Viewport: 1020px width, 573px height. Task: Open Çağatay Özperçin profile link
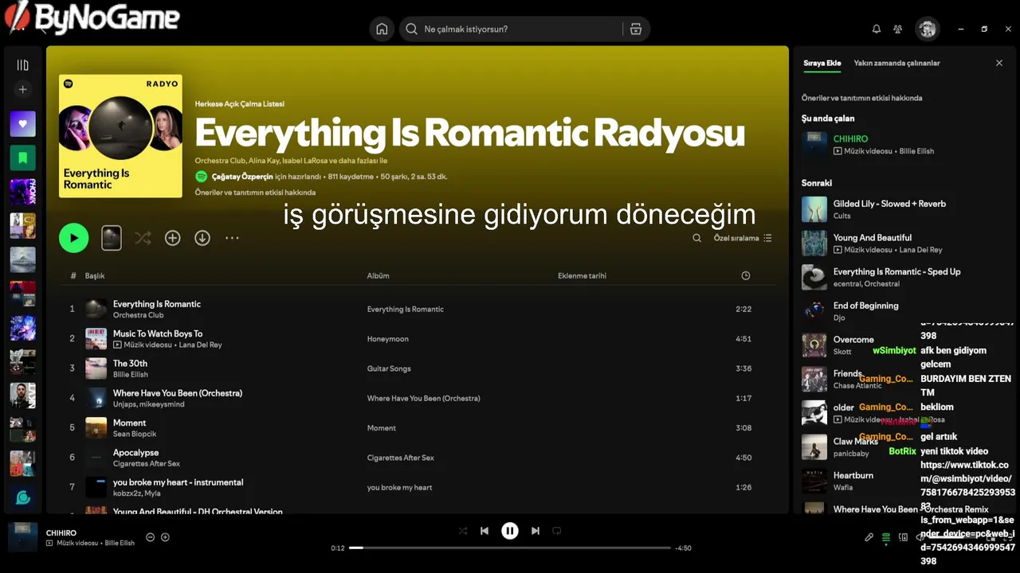tap(243, 177)
